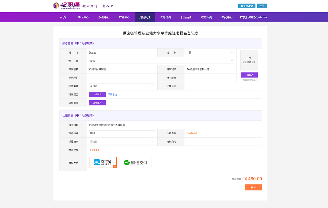Click the 一寸蓝底照片 photo placeholder
The height and width of the screenshot is (208, 328).
[249, 60]
